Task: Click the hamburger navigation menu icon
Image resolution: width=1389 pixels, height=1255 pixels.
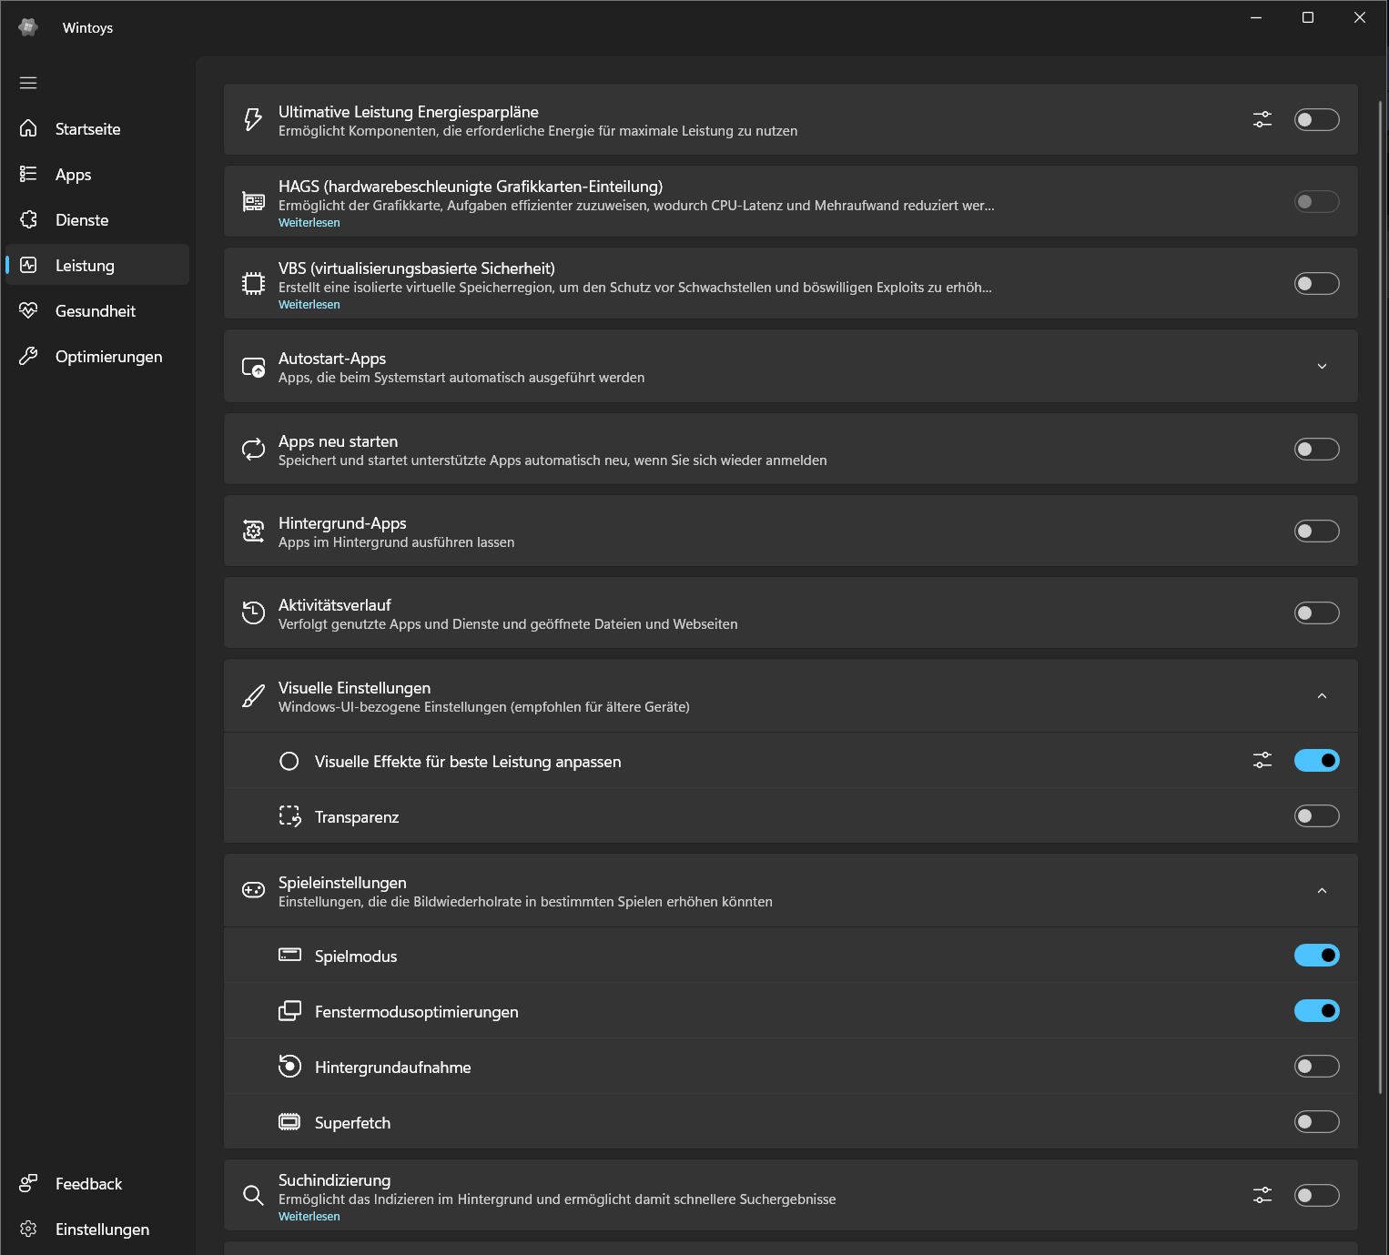Action: tap(28, 83)
